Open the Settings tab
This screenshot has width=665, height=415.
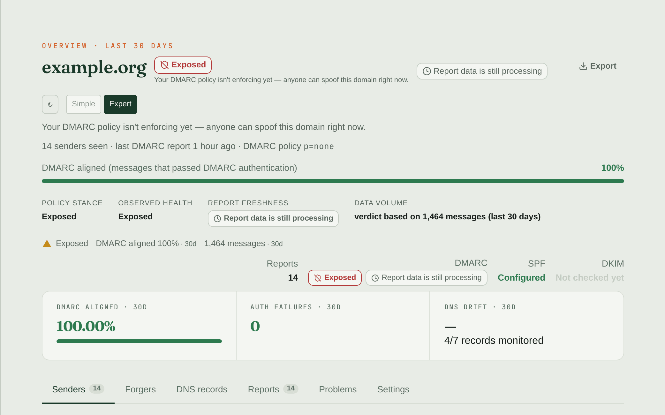click(x=393, y=389)
